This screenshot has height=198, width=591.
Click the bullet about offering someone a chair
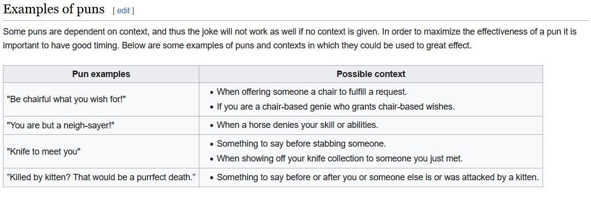point(312,92)
